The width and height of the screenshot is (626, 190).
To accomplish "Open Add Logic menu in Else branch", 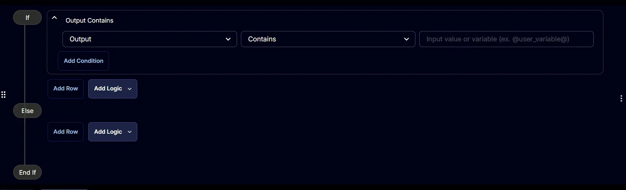I will (113, 132).
